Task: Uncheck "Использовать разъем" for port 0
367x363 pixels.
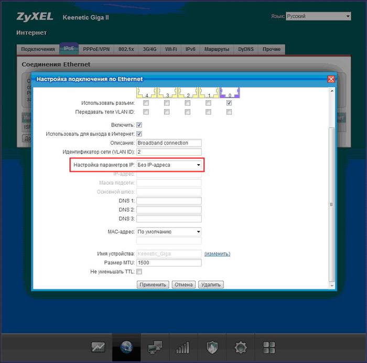Action: click(229, 103)
